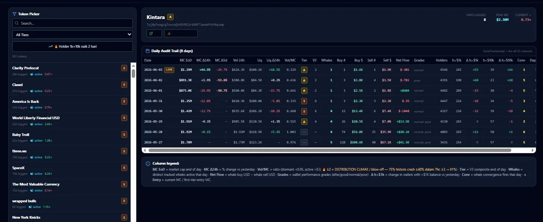Select wrapped bulls token
The width and height of the screenshot is (543, 222).
(69, 203)
